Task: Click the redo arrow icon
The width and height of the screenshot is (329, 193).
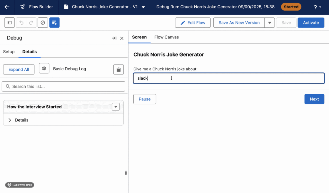Action: pos(31,22)
